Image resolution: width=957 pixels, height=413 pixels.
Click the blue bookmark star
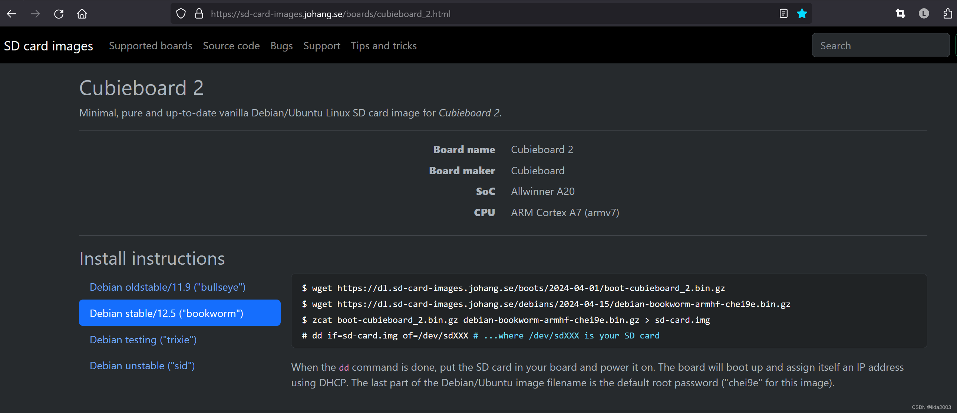point(802,14)
